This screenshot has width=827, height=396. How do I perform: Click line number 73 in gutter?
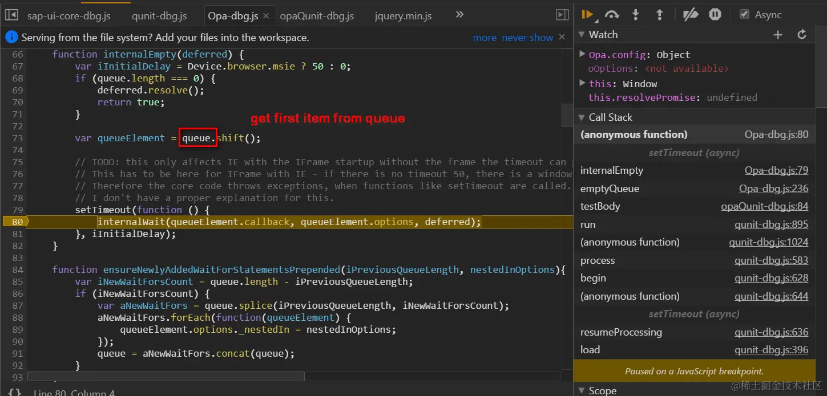pos(17,138)
